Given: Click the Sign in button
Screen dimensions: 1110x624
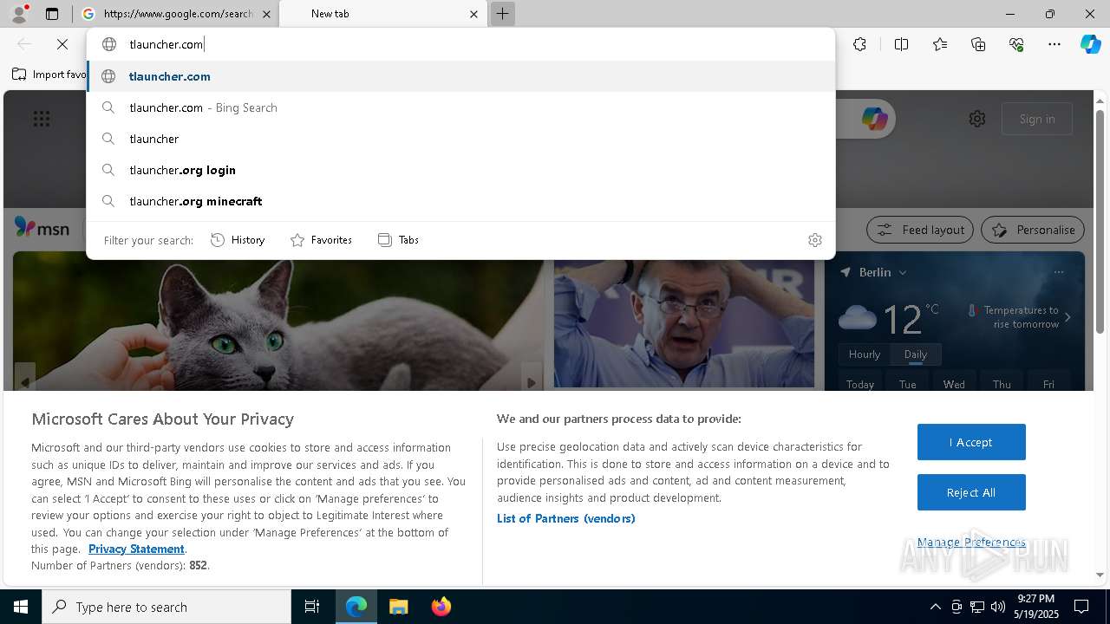Looking at the screenshot, I should [x=1037, y=119].
